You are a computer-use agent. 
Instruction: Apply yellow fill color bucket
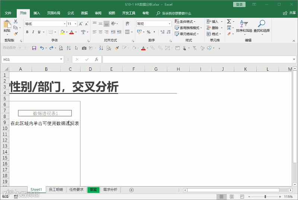coord(62,32)
